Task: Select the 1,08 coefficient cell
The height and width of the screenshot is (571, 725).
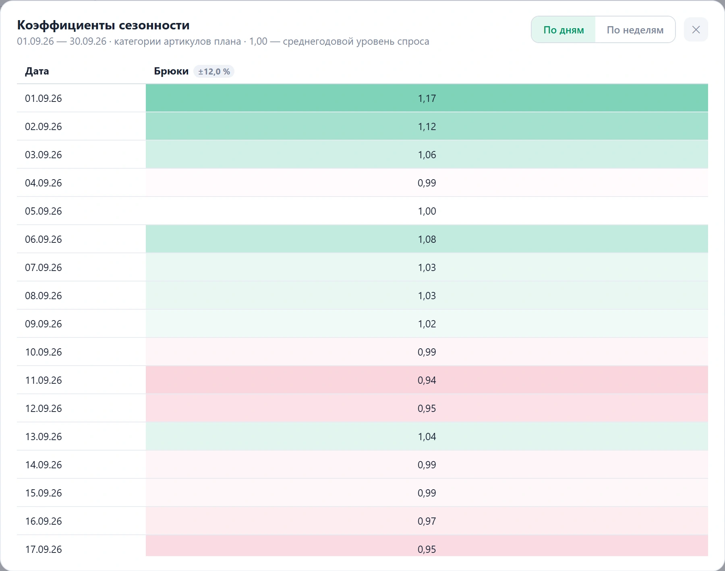Action: tap(427, 239)
